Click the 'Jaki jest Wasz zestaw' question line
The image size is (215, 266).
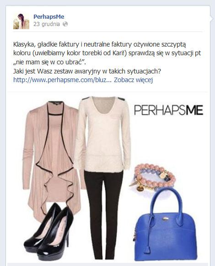tap(87, 71)
